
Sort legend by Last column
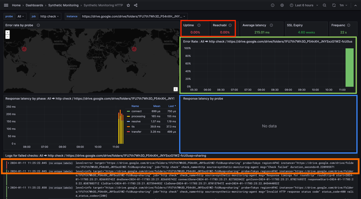(172, 106)
